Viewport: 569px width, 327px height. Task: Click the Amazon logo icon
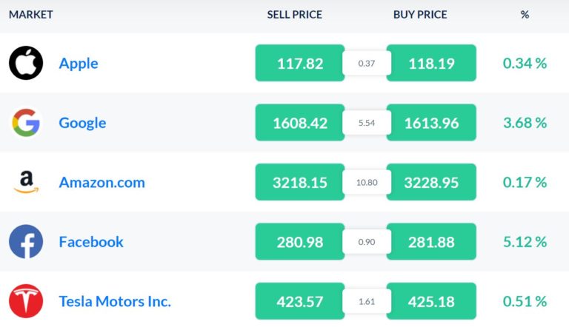(26, 182)
